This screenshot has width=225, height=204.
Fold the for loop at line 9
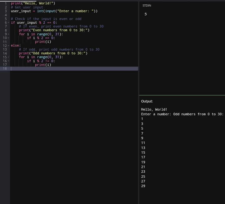click(x=8, y=34)
